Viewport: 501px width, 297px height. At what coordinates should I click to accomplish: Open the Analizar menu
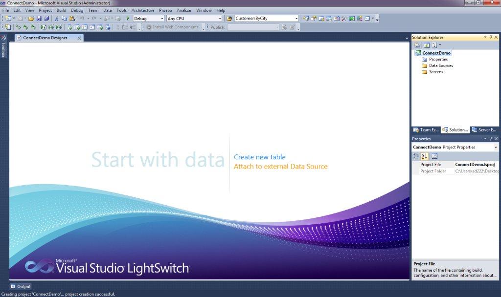click(184, 10)
